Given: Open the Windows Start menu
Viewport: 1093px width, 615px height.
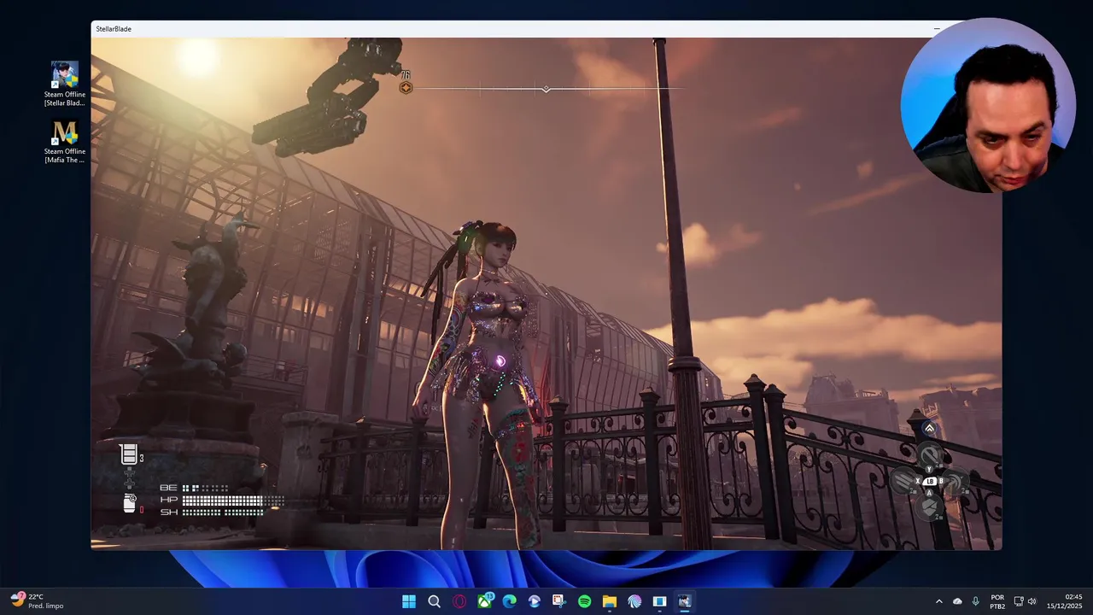Looking at the screenshot, I should [x=409, y=601].
